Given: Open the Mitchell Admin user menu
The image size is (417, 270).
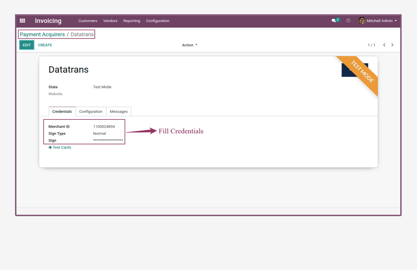Looking at the screenshot, I should click(378, 21).
